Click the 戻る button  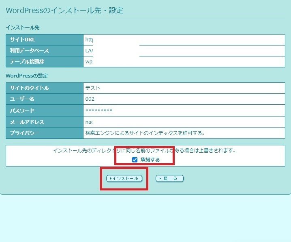tap(169, 178)
